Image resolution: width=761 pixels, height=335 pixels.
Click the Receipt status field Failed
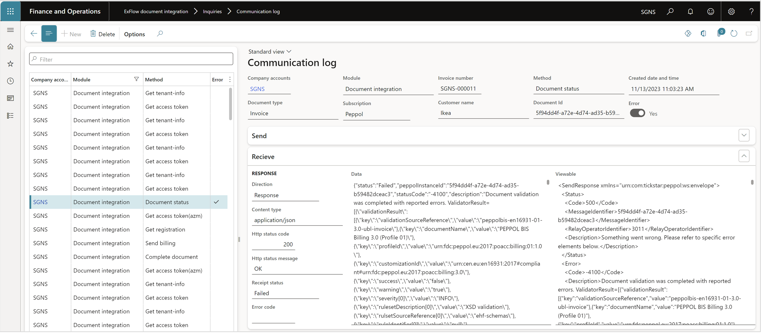point(285,293)
